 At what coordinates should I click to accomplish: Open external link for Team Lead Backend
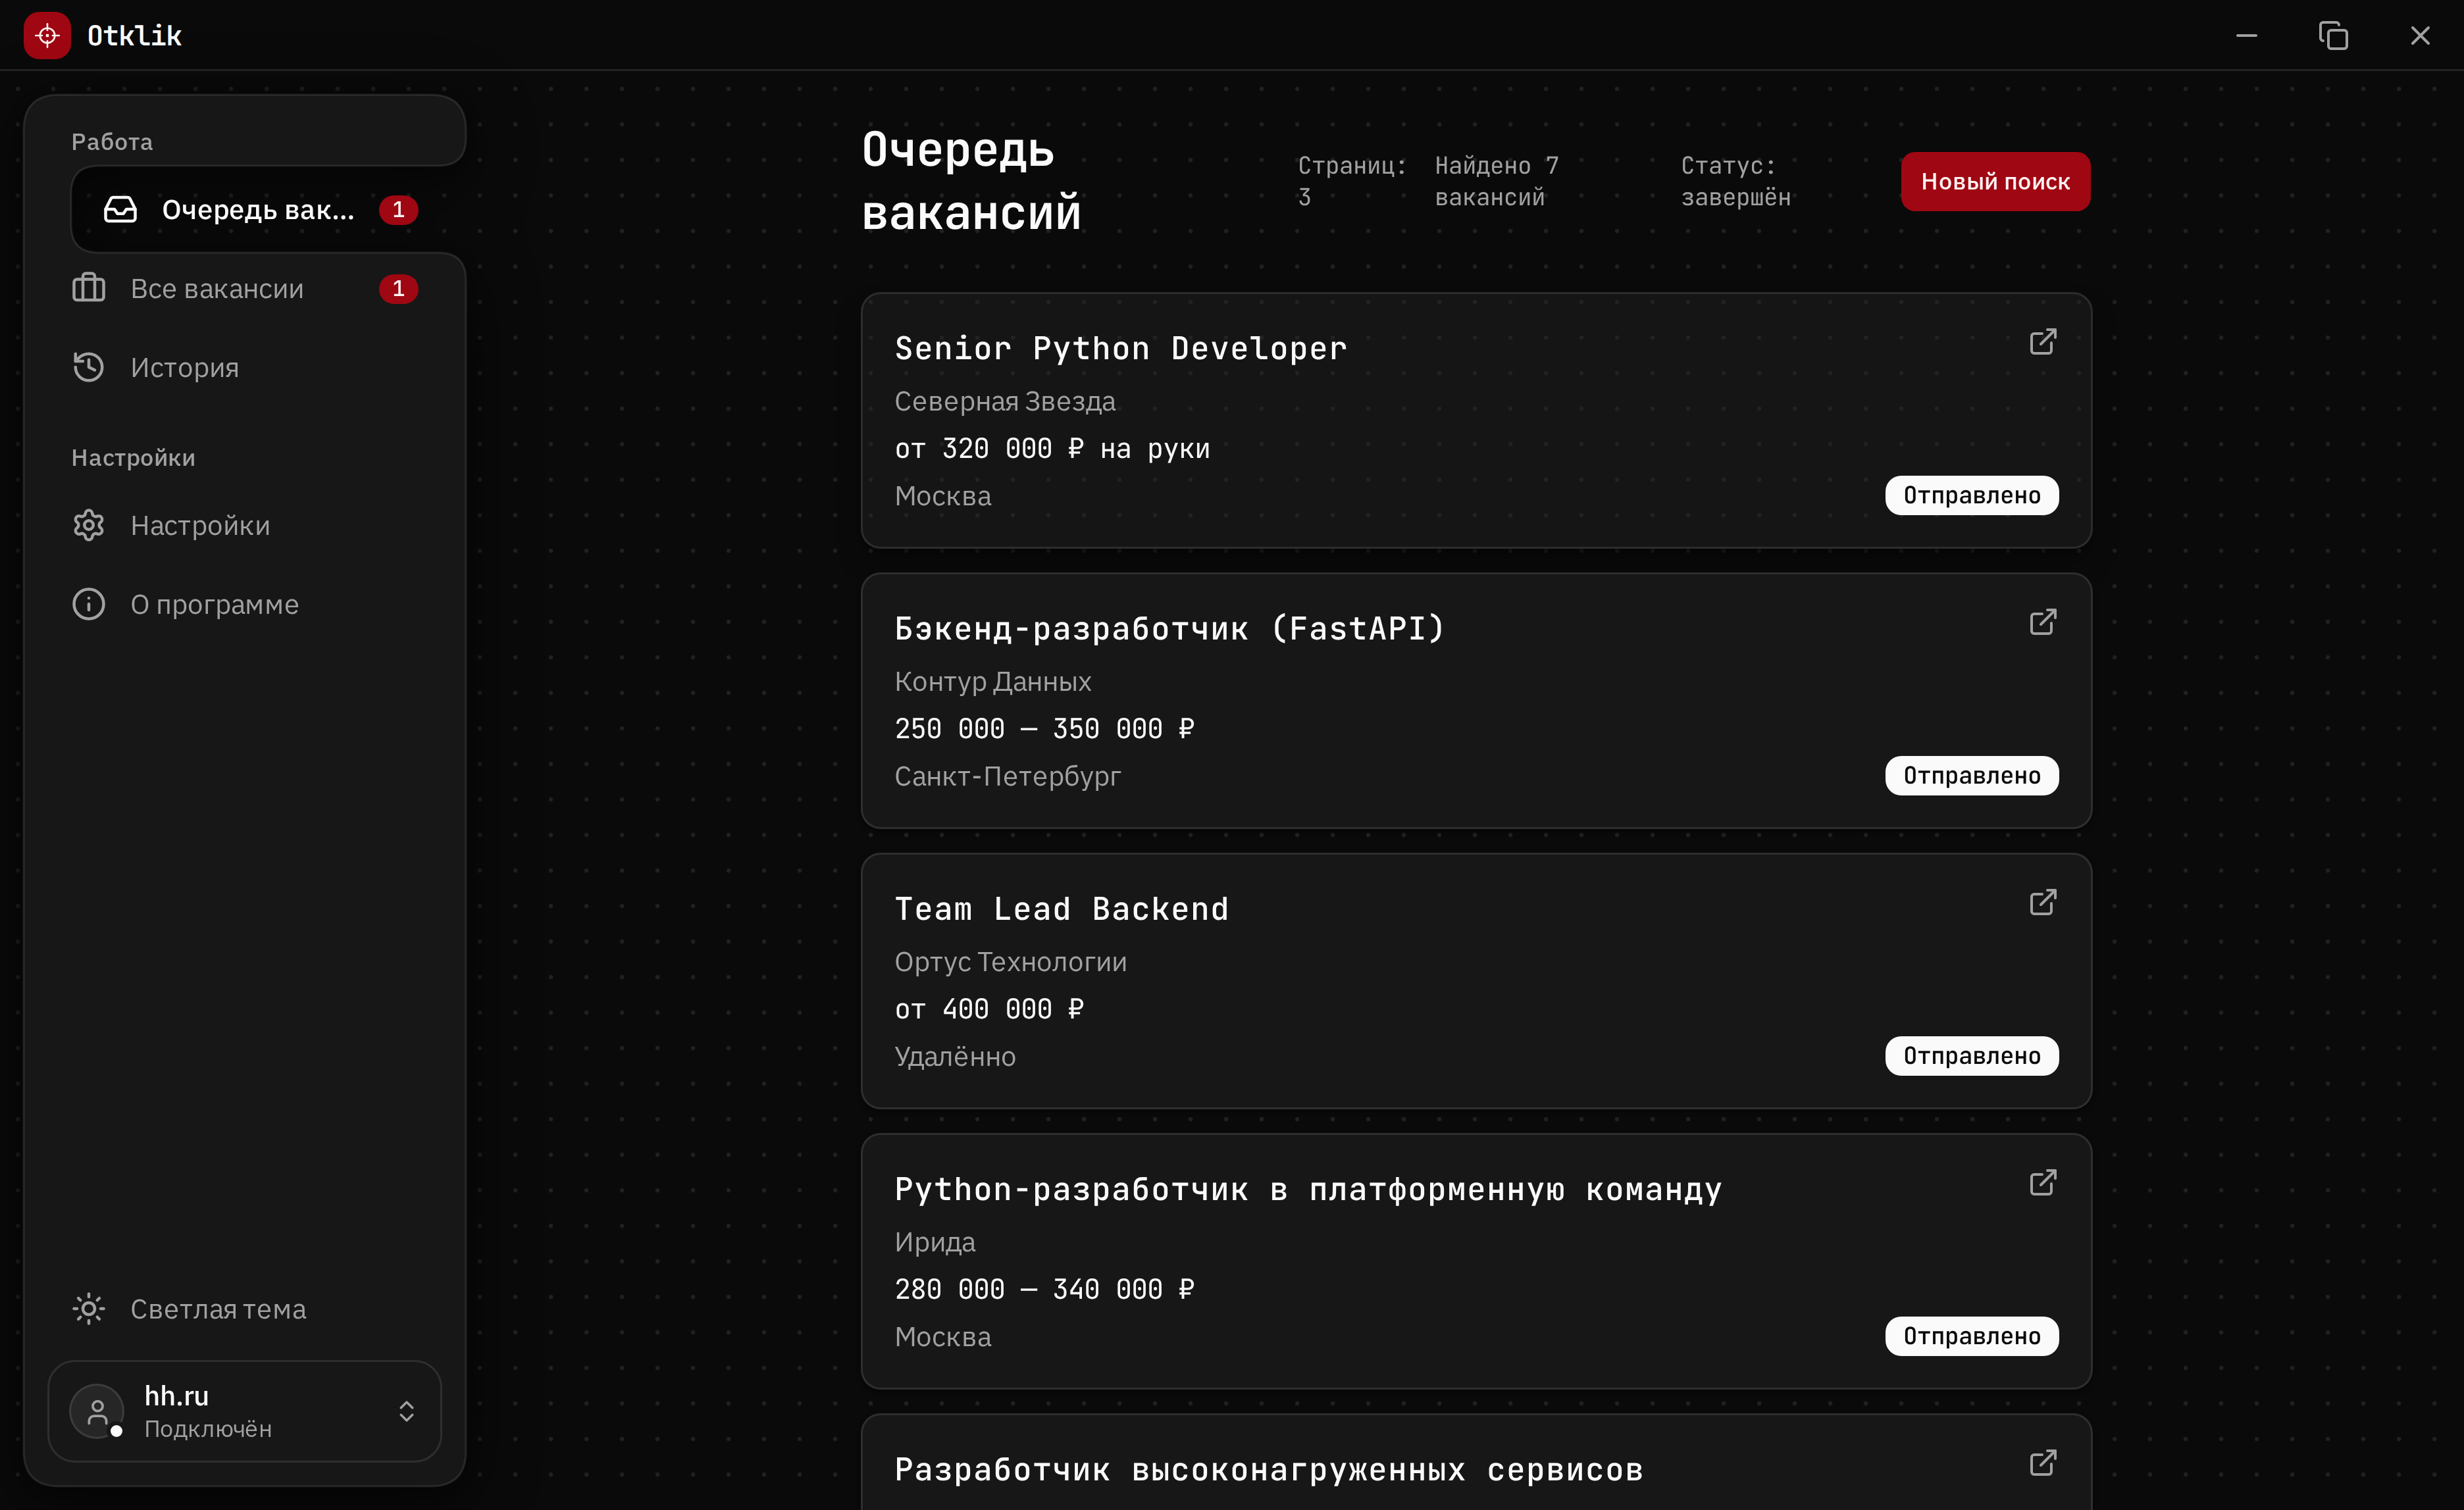2042,902
